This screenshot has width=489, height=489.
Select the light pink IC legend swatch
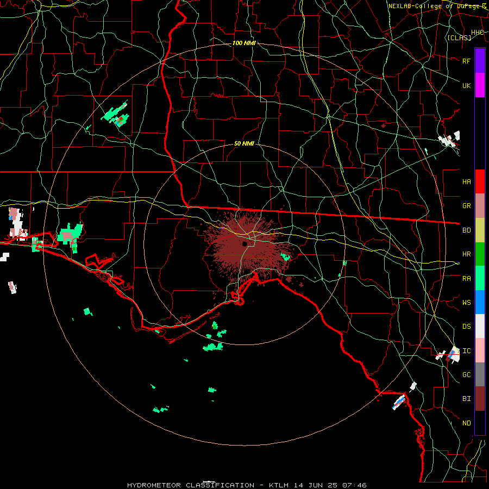pyautogui.click(x=480, y=350)
